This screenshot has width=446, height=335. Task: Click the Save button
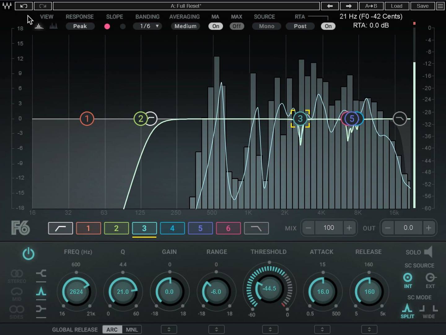(422, 6)
